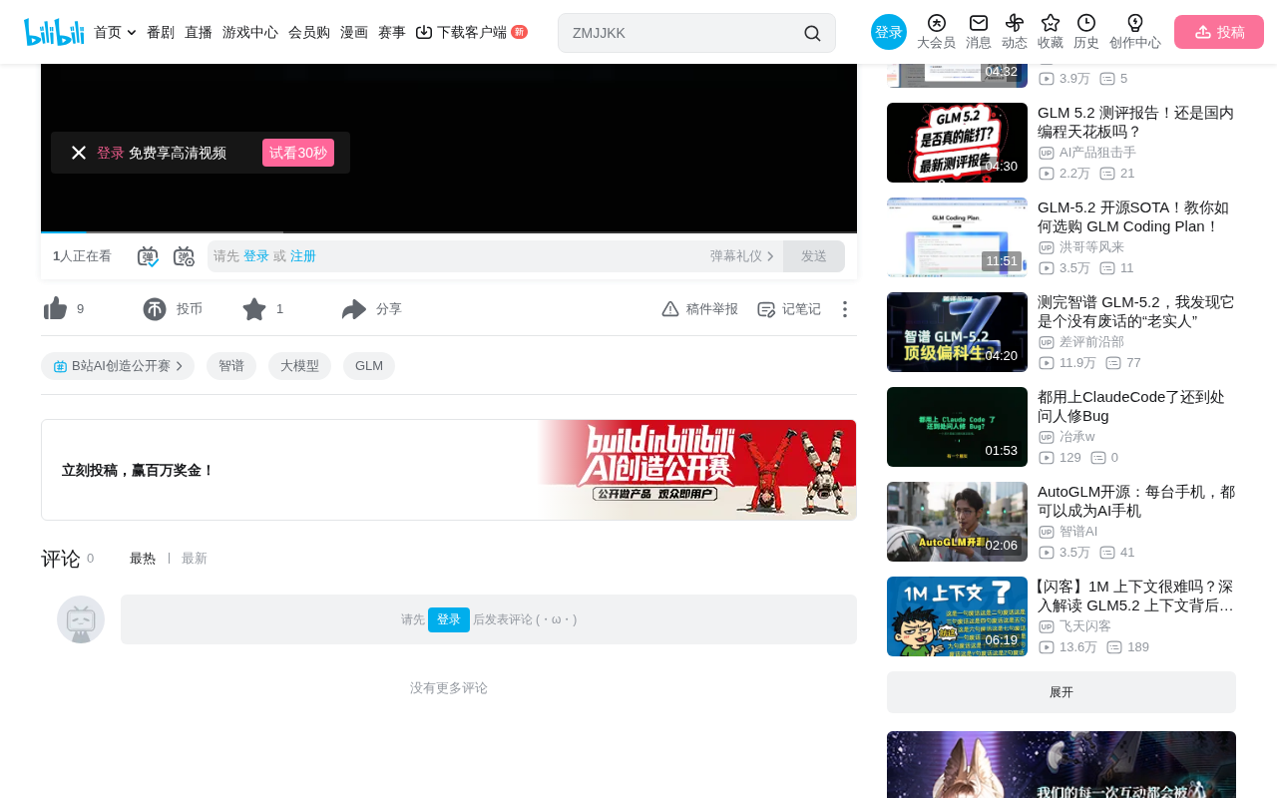Click the bilibili logo

point(54,32)
